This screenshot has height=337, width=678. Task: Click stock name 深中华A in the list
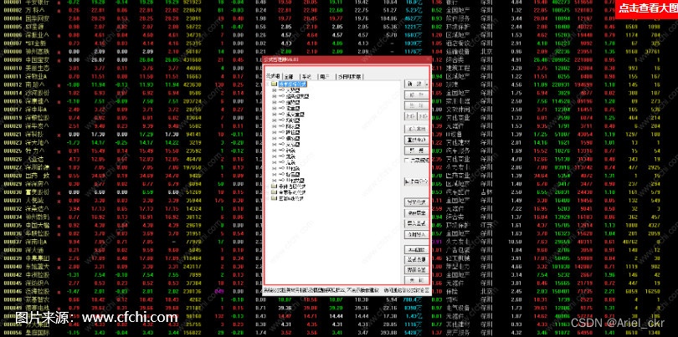(36, 110)
